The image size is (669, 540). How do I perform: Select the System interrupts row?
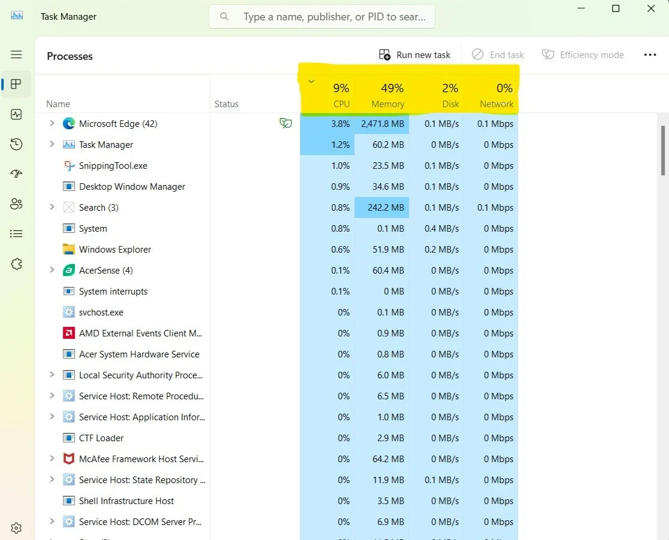click(x=277, y=292)
